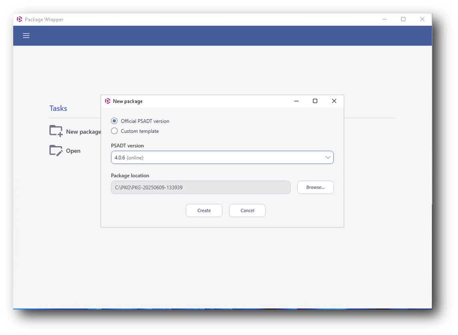
Task: Click the Package Wrapper logo in main title bar
Action: coord(20,19)
